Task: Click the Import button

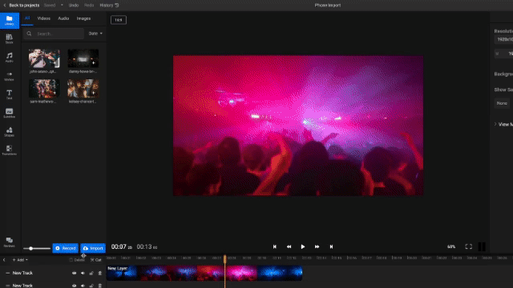Action: 93,248
